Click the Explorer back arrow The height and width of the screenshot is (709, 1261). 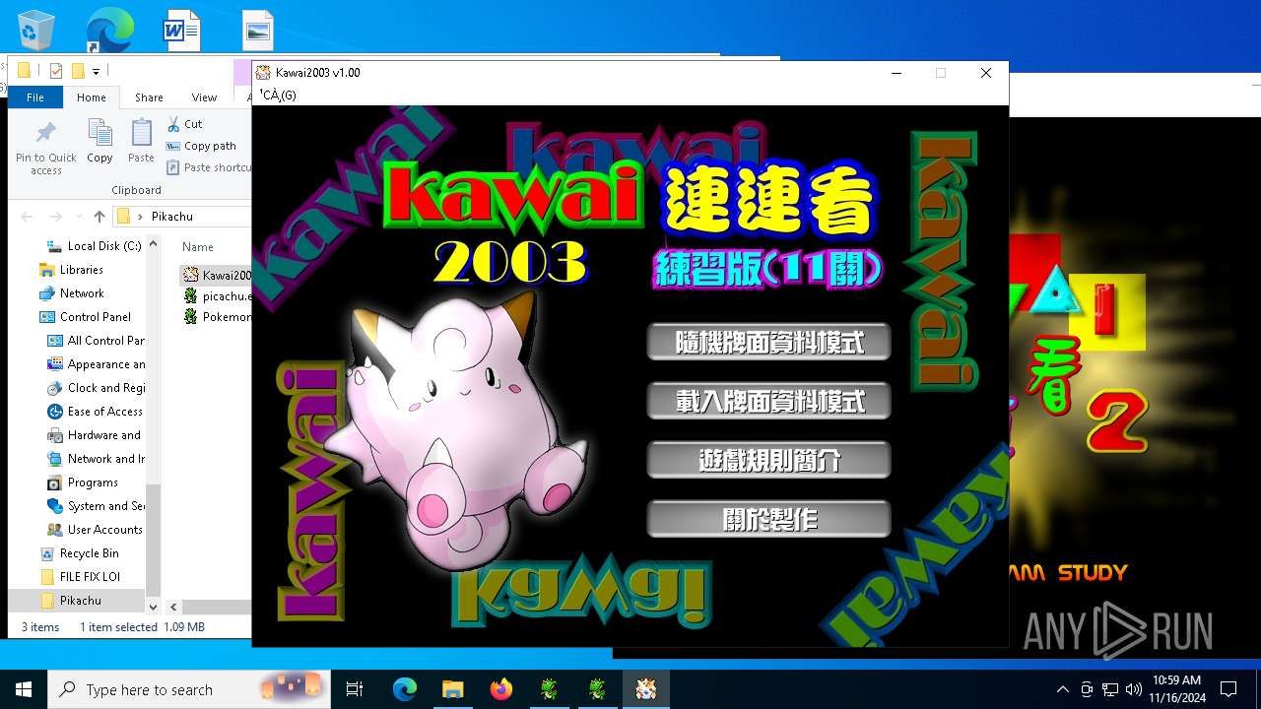click(x=27, y=217)
